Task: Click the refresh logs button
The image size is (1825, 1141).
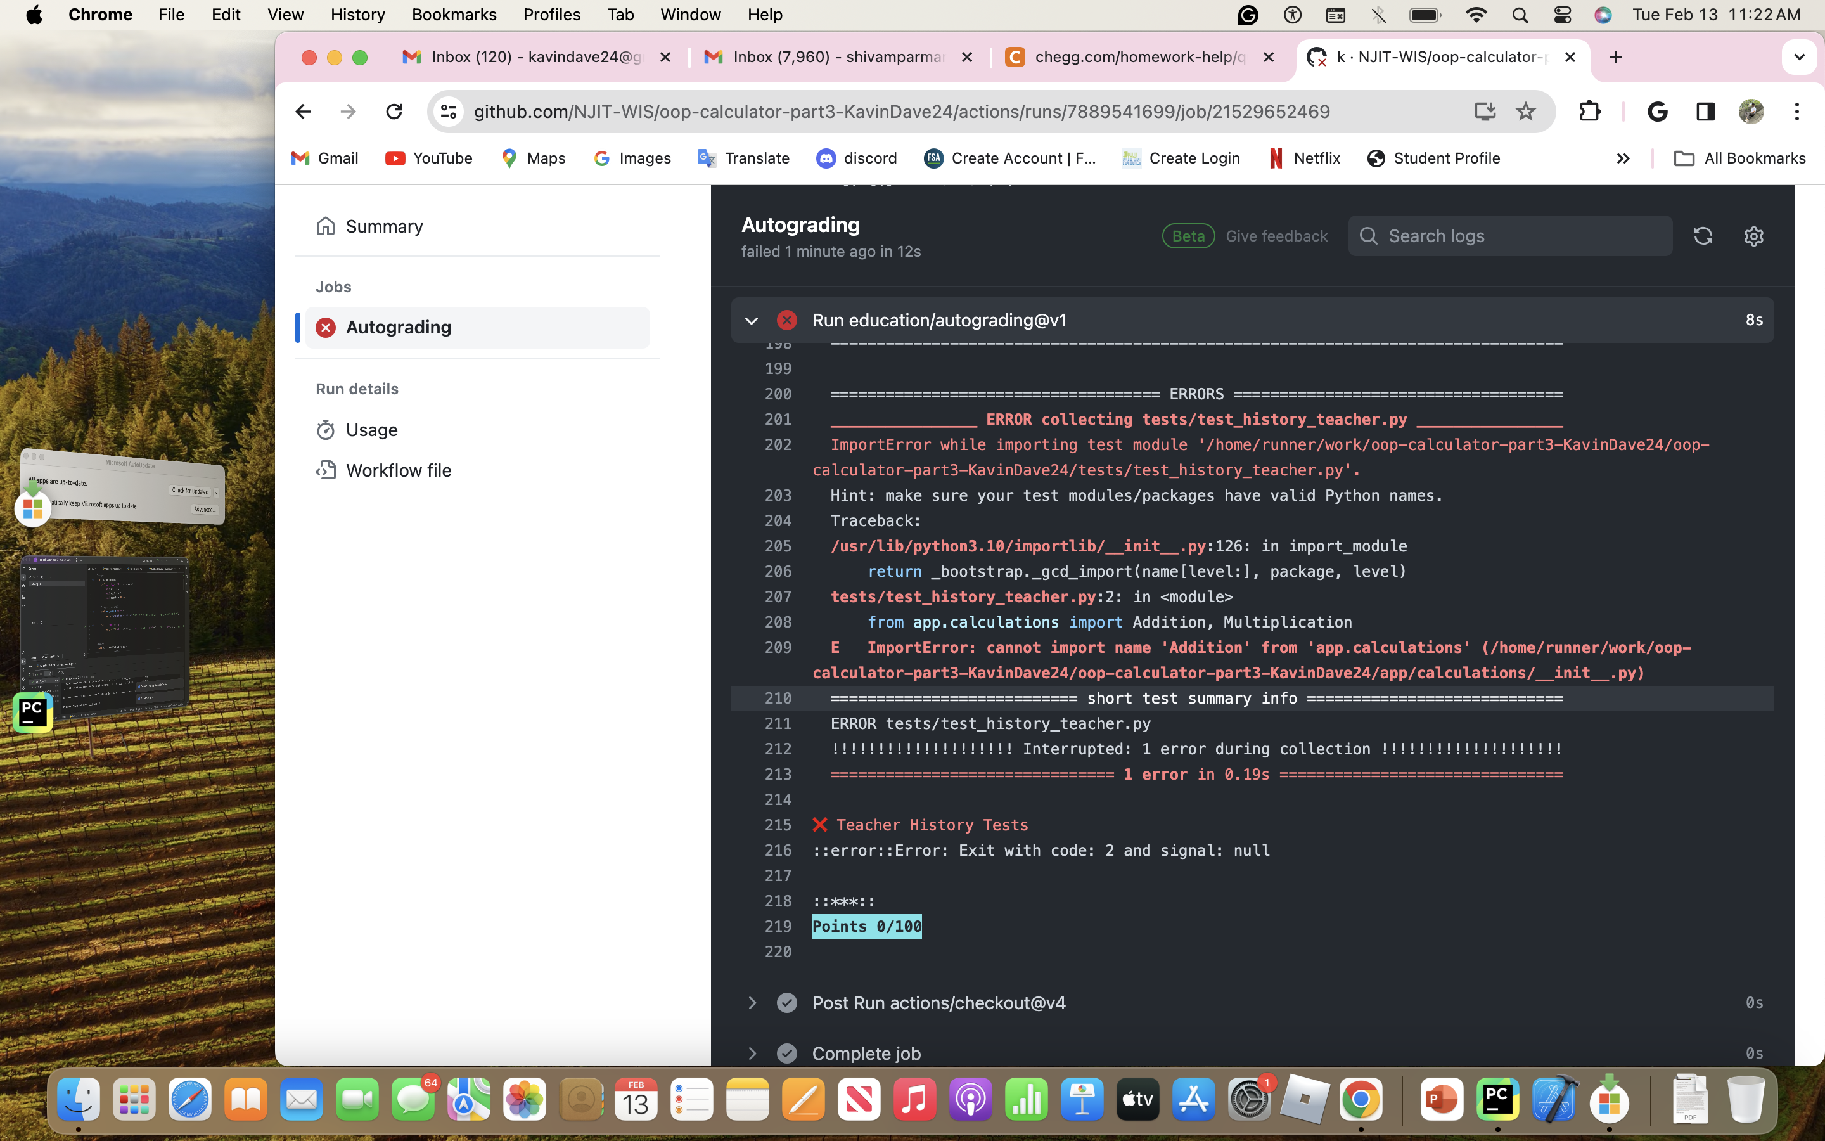Action: tap(1703, 235)
